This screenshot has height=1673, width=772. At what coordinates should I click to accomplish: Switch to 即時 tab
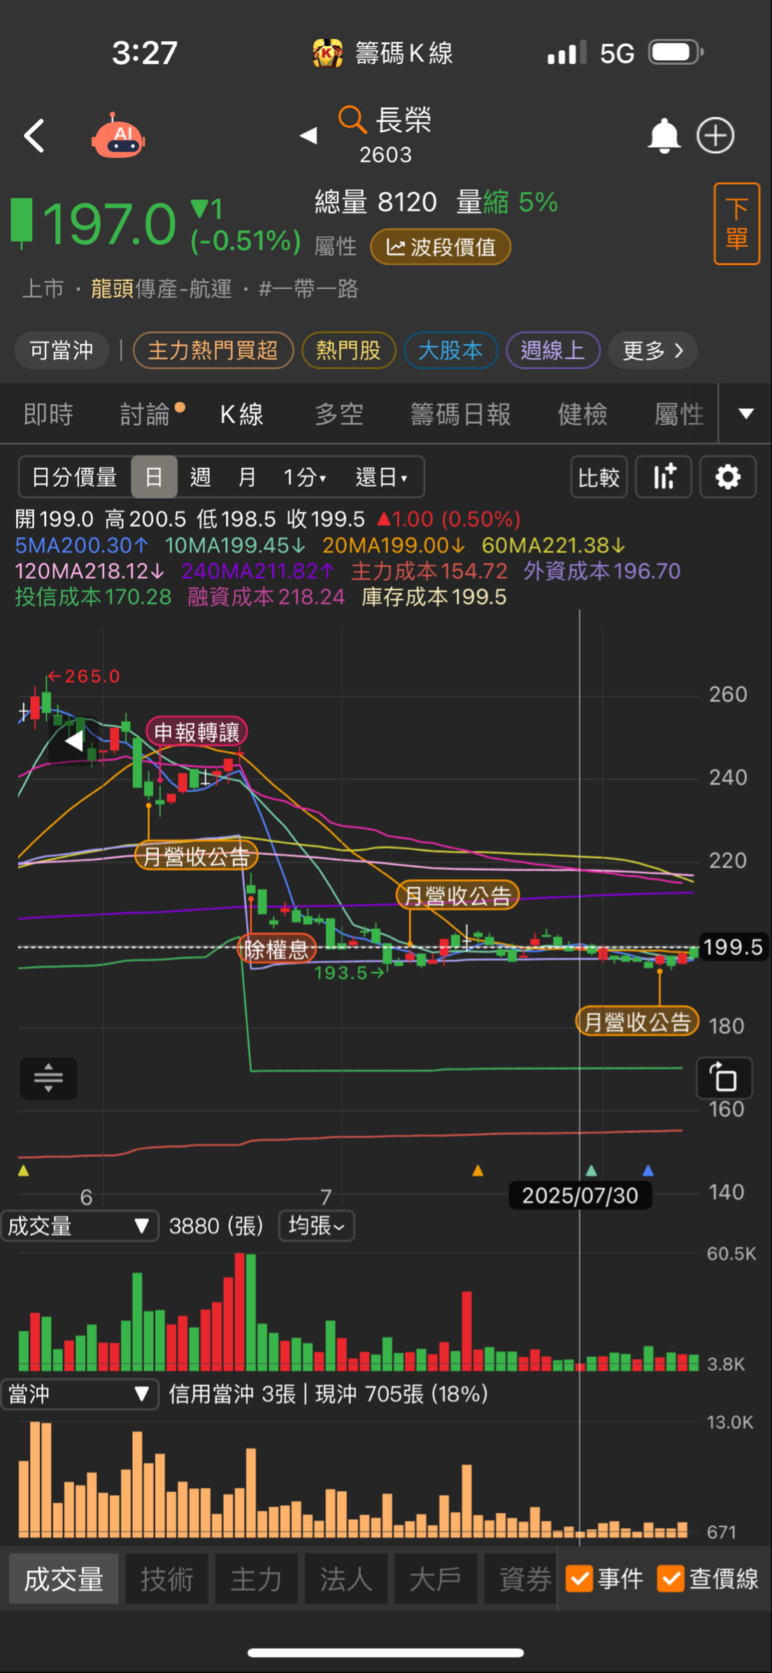click(x=48, y=415)
